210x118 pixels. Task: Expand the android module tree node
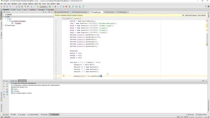[4, 14]
